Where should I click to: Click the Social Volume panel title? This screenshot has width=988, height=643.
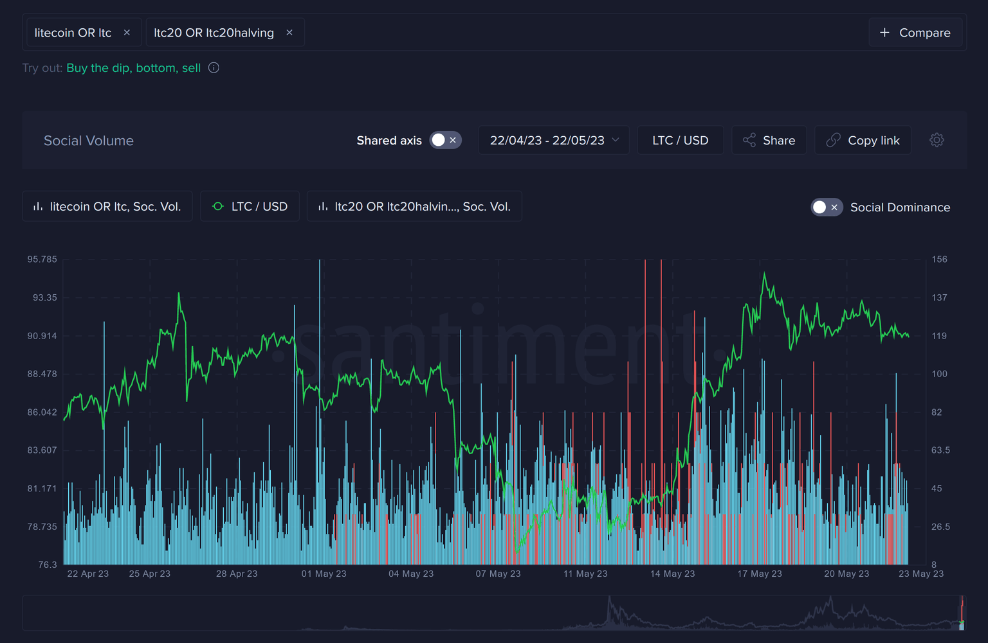89,140
